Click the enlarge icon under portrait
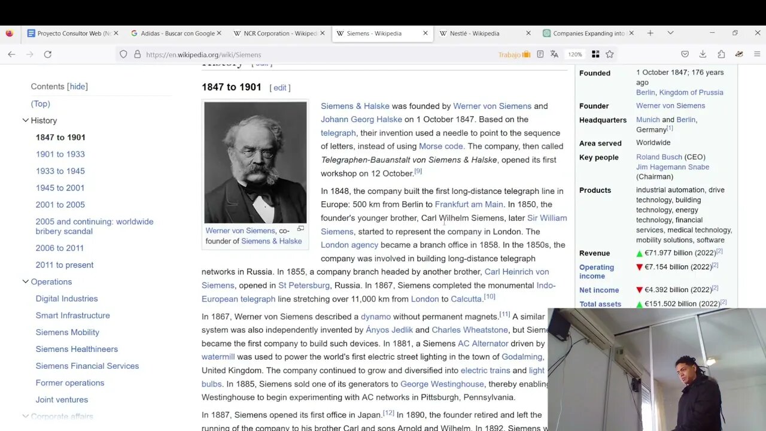766x431 pixels. 301,229
